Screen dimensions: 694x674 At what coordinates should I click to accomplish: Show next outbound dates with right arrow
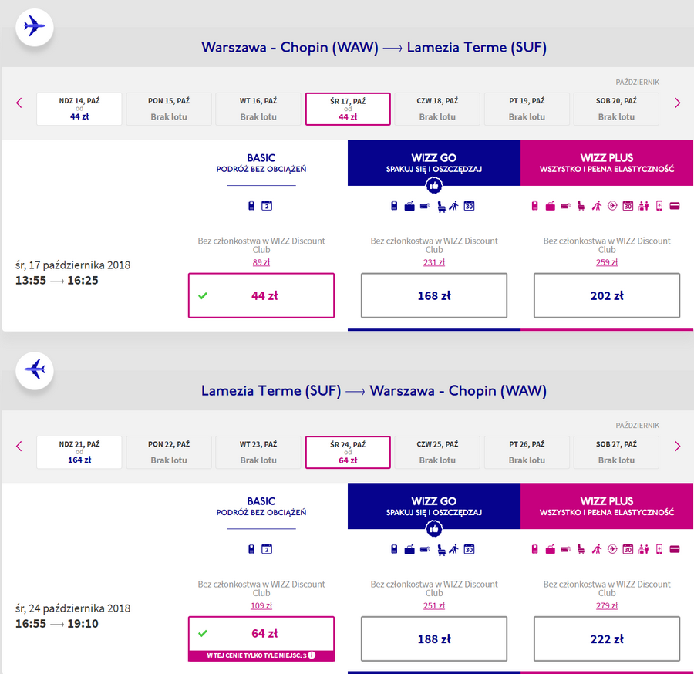point(677,103)
